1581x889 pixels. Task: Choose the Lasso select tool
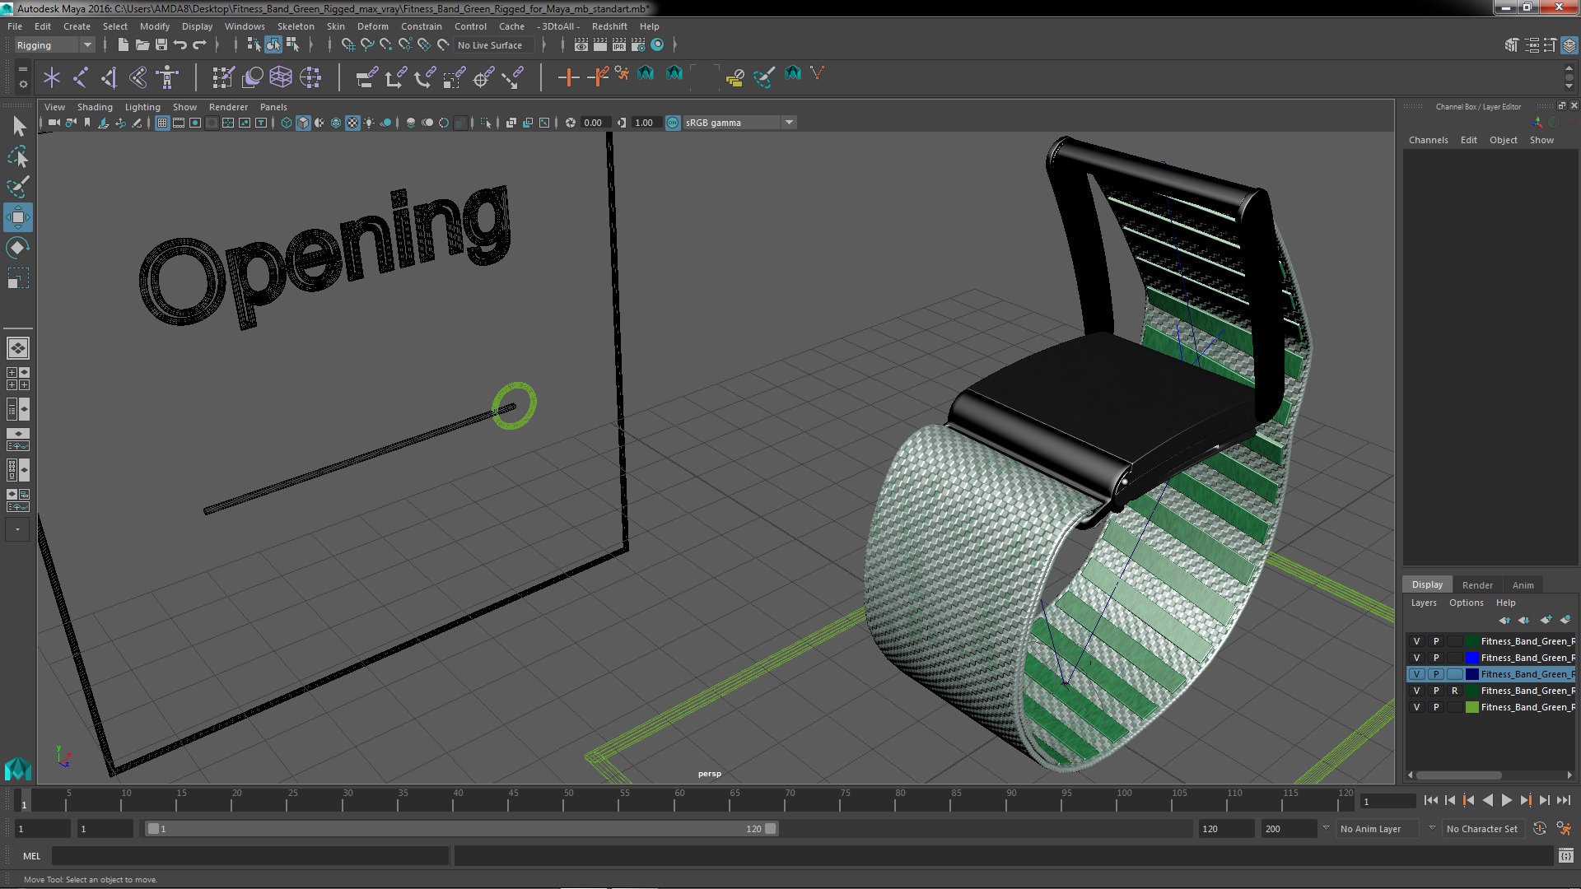[x=17, y=156]
